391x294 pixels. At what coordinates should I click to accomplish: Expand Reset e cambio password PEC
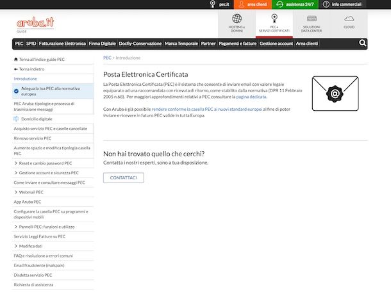coord(16,163)
